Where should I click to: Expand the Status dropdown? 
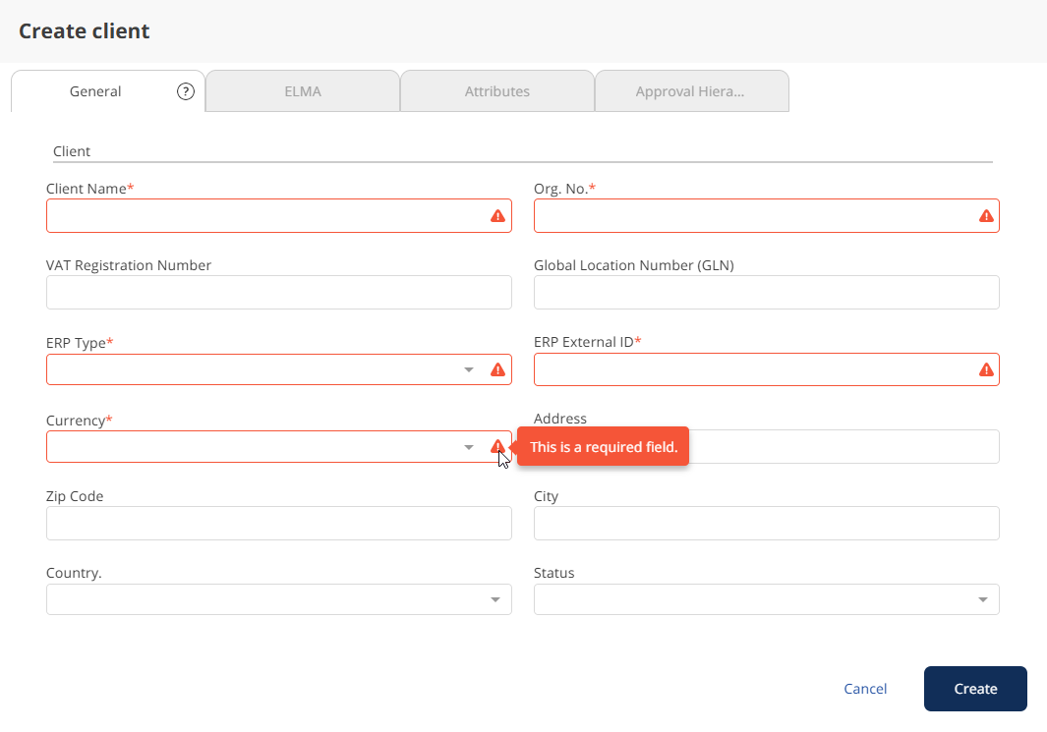tap(767, 599)
